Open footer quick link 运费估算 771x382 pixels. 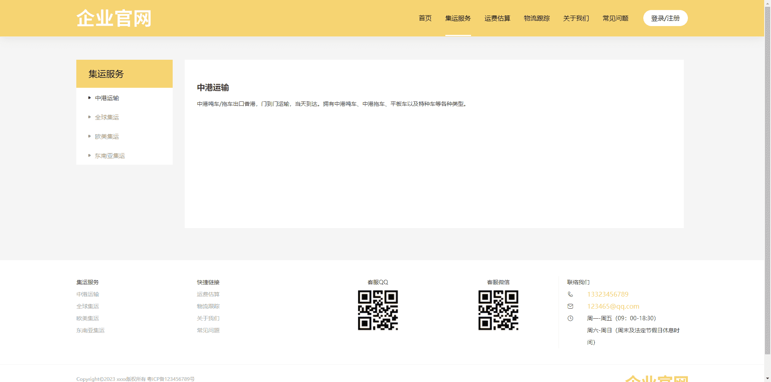(208, 294)
